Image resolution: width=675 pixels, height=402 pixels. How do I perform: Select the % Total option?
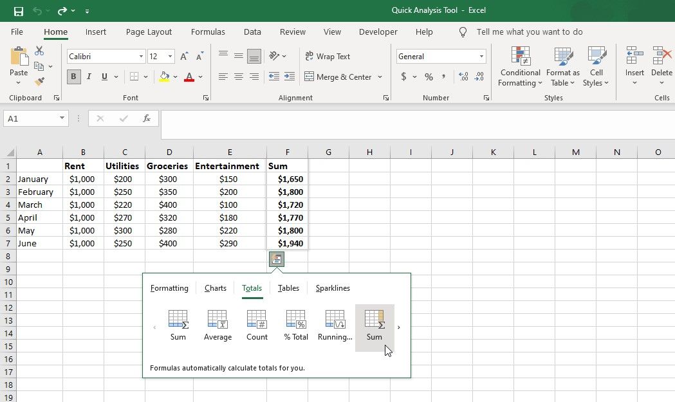pyautogui.click(x=295, y=324)
